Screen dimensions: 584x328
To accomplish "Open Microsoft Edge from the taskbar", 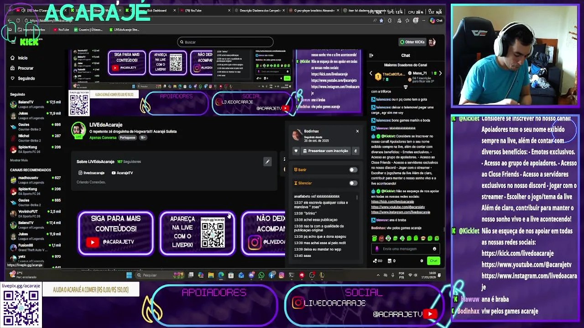I will point(221,275).
